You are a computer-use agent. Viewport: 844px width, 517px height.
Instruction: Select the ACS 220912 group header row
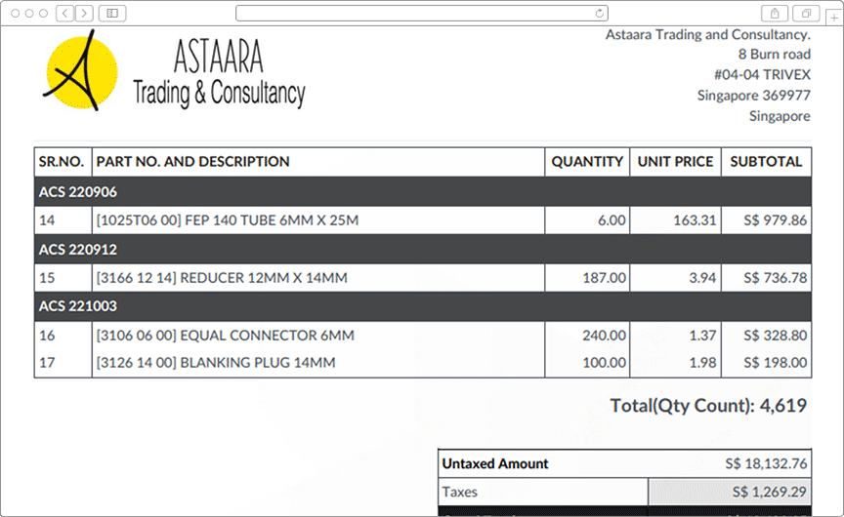422,250
